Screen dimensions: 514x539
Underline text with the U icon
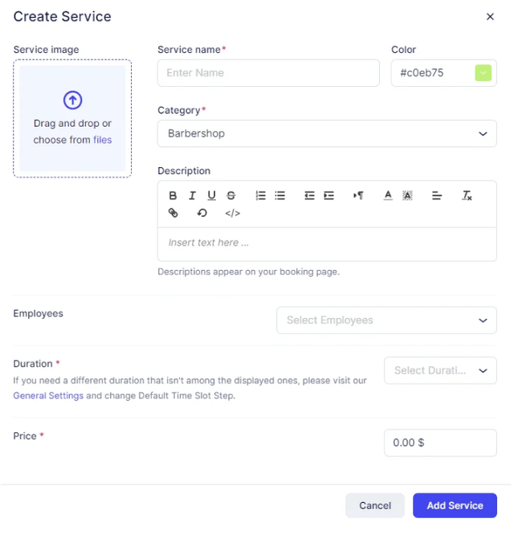coord(212,196)
